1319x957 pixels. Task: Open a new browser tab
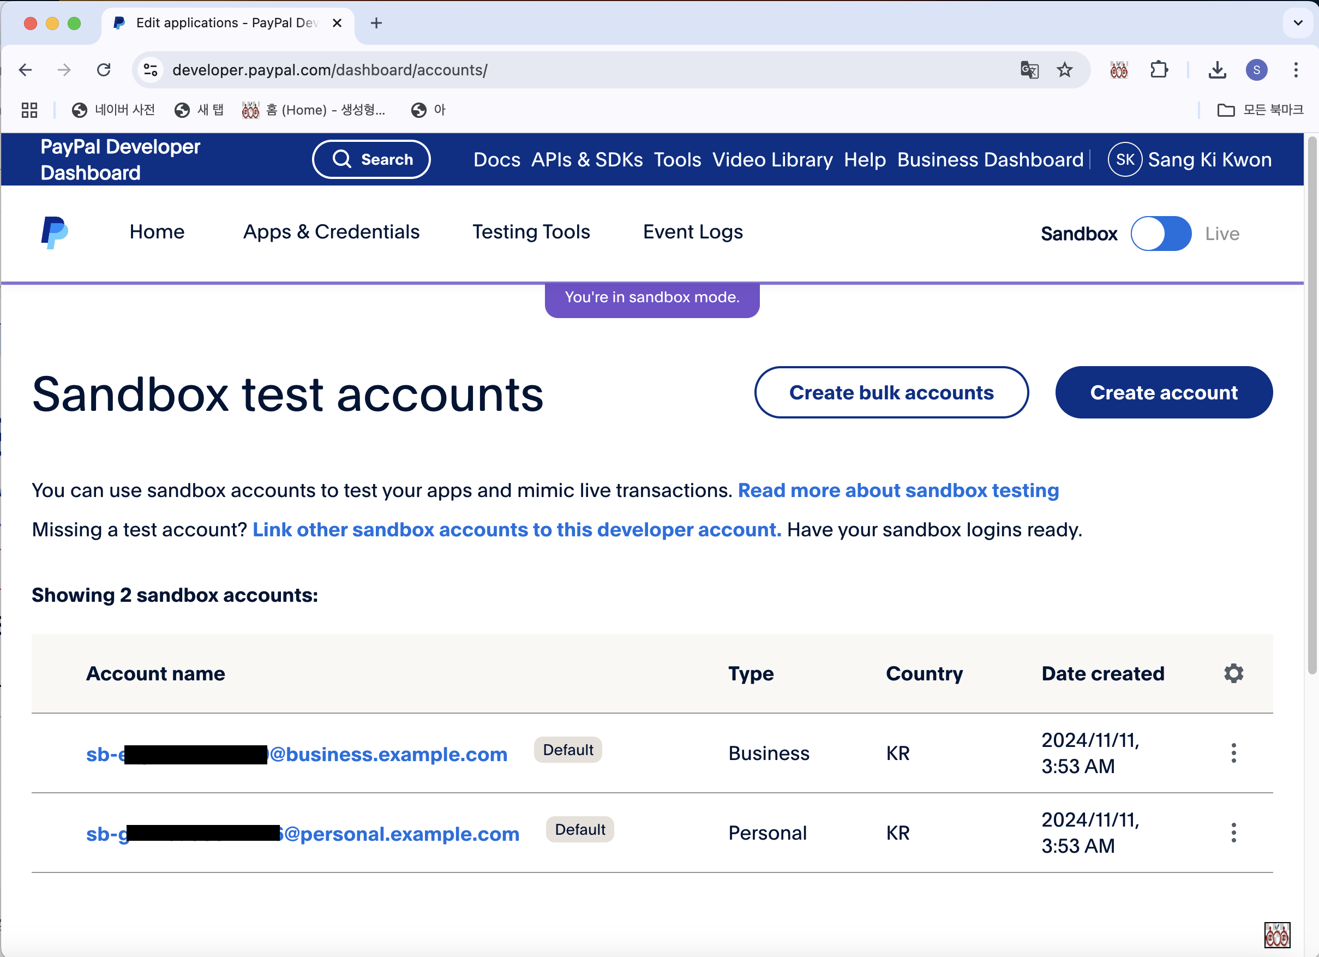tap(376, 23)
